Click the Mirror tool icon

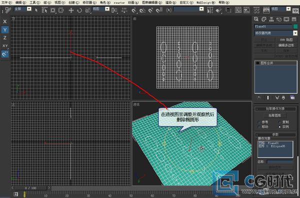(x=210, y=10)
